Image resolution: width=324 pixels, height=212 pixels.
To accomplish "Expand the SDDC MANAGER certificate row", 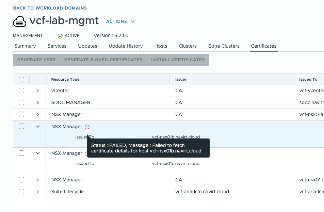I will (37, 103).
